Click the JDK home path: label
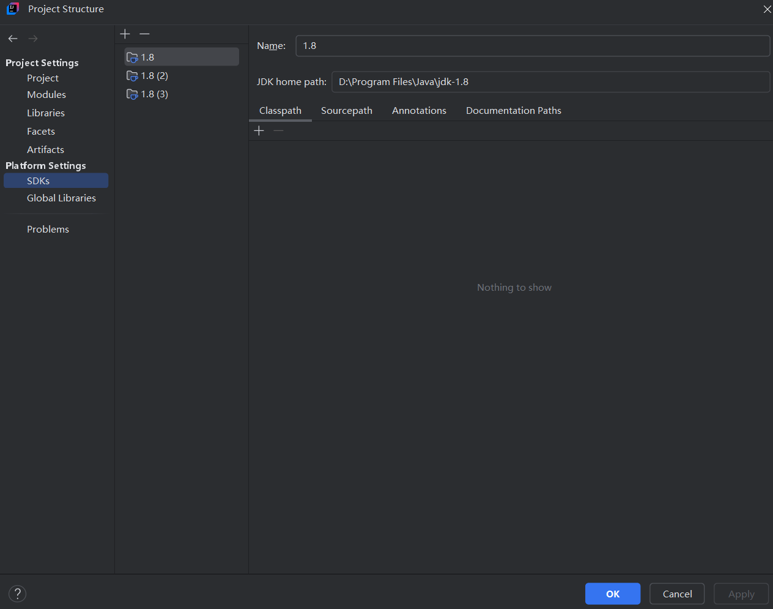The height and width of the screenshot is (609, 773). tap(292, 82)
